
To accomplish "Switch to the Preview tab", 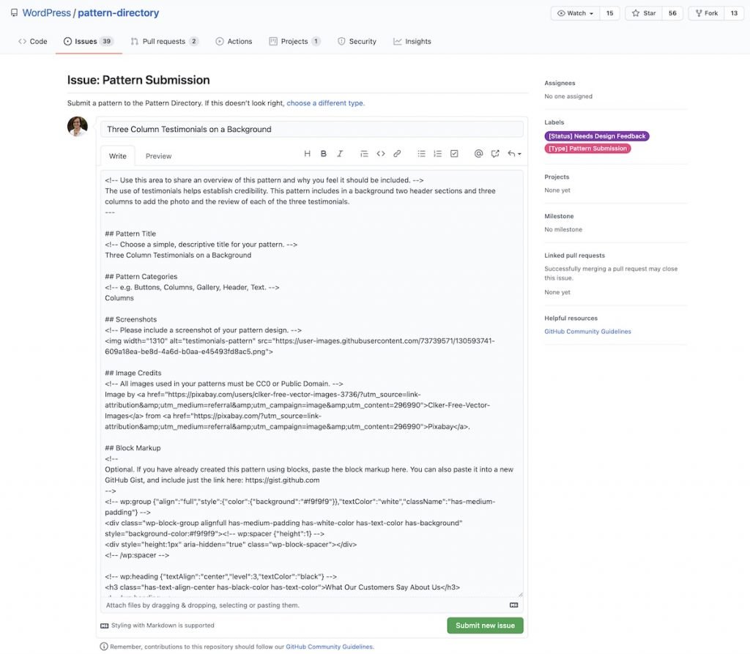I will [x=158, y=156].
